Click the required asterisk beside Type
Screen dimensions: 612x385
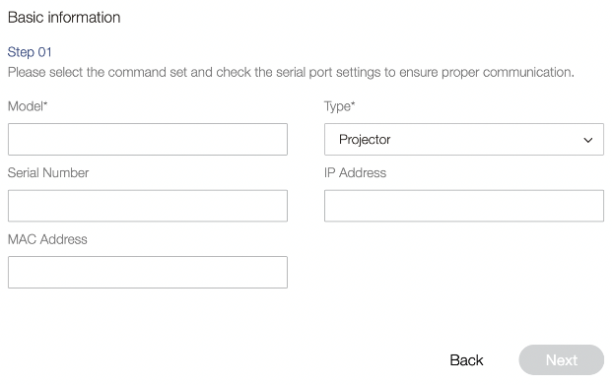(353, 103)
